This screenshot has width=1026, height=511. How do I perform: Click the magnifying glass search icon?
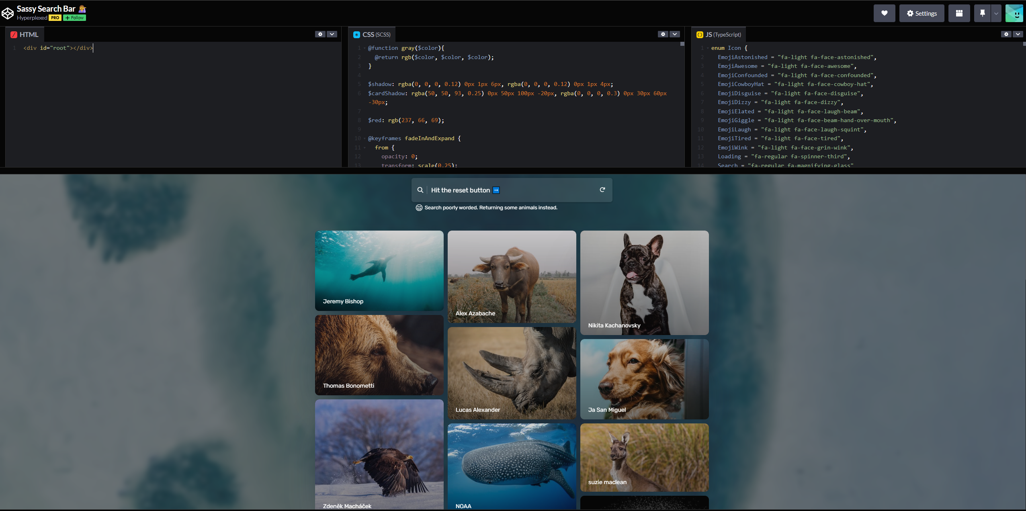pyautogui.click(x=420, y=190)
